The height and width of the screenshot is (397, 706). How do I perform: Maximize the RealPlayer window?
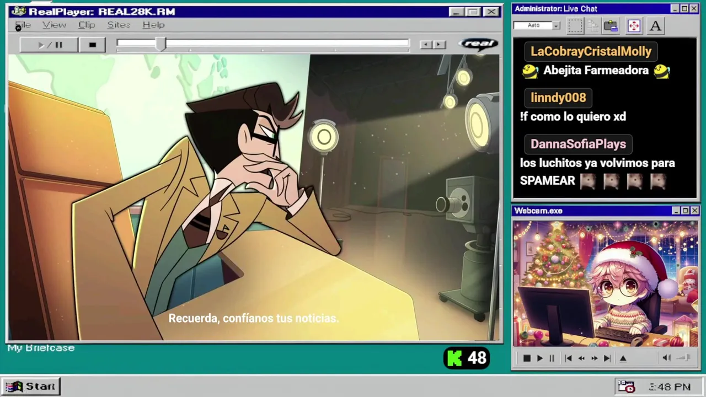(x=473, y=12)
